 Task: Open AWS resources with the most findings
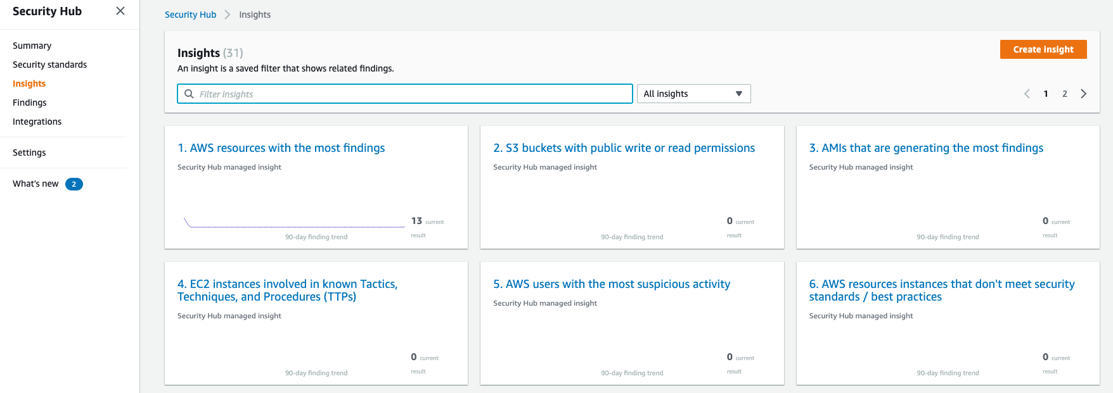(281, 148)
